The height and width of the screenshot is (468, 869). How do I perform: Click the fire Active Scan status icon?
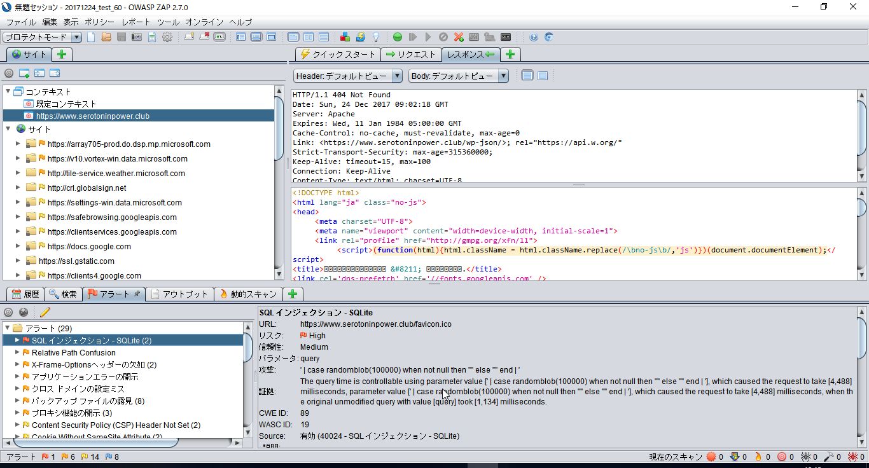pos(758,457)
